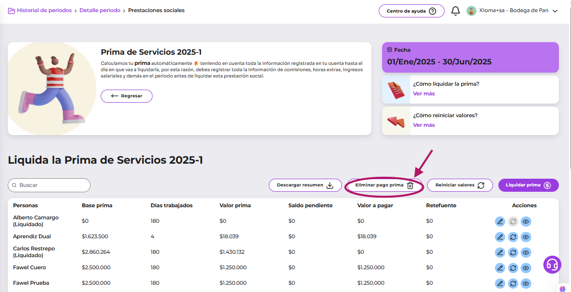
Task: Show Aprendiz Dual details via eye icon
Action: click(526, 237)
